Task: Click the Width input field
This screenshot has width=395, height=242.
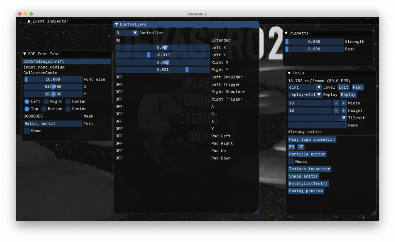Action: pyautogui.click(x=310, y=103)
